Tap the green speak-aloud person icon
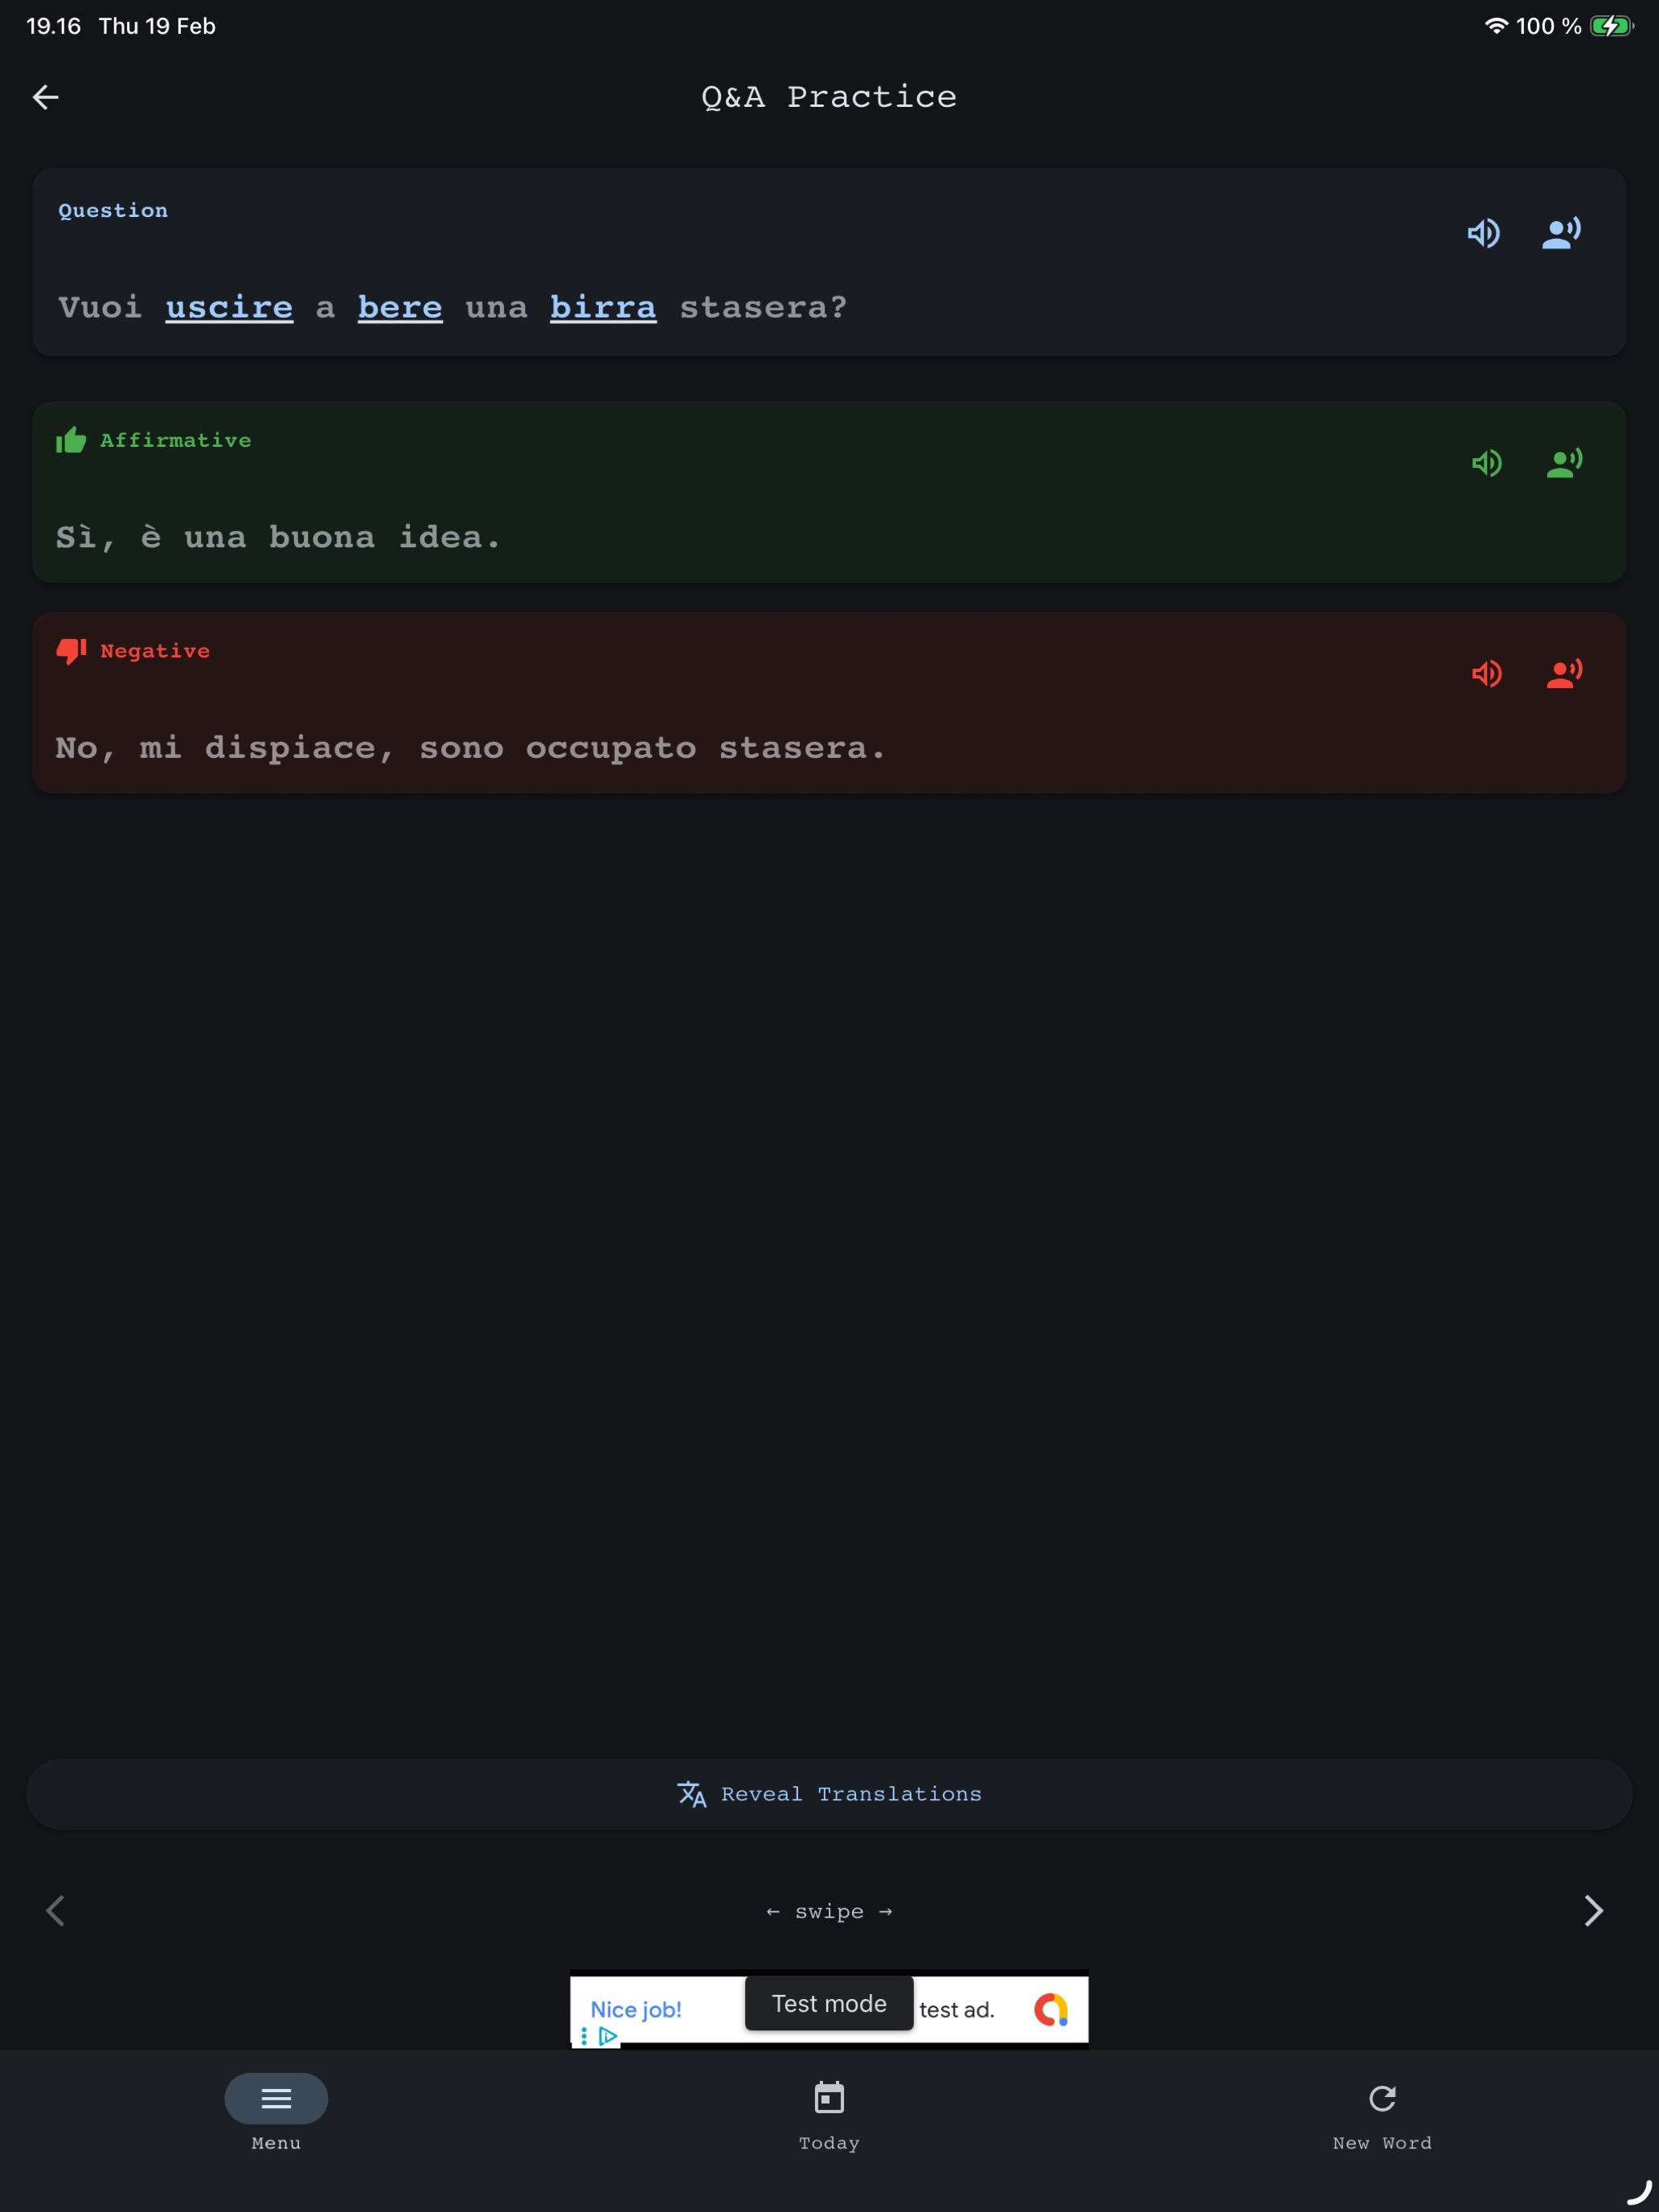This screenshot has height=2212, width=1659. click(1565, 463)
